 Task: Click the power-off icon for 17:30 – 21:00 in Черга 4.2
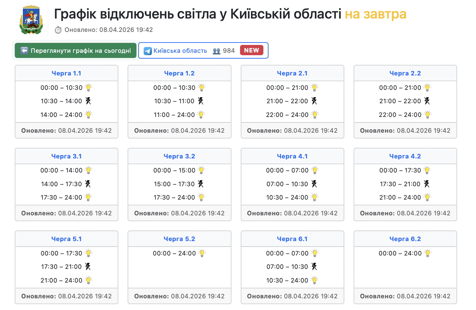point(427,184)
